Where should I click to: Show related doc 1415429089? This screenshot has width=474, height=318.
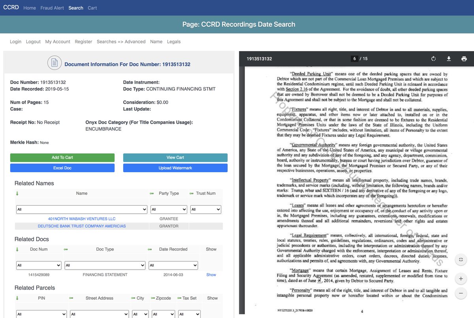coord(211,275)
